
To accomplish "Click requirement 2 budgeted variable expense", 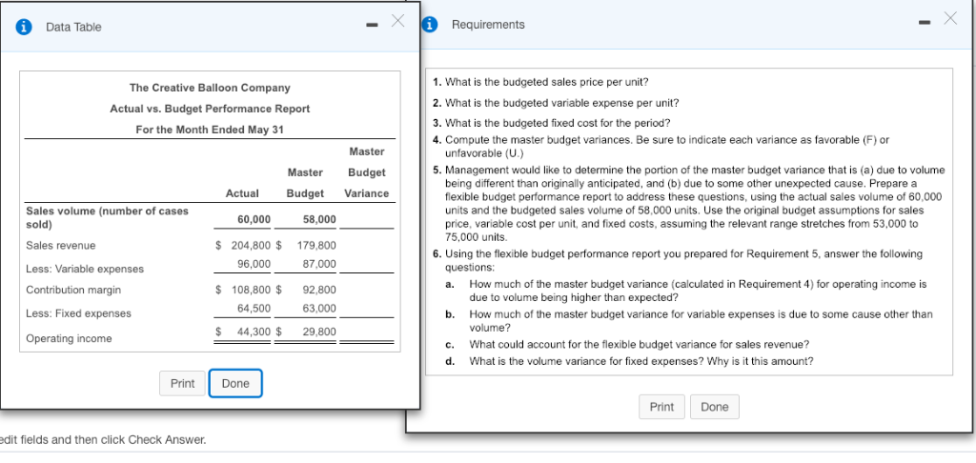I will tap(556, 103).
